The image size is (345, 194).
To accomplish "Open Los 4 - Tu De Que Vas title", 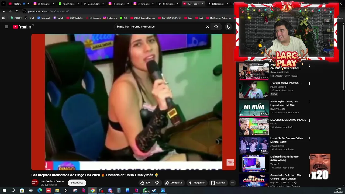I will (287, 140).
